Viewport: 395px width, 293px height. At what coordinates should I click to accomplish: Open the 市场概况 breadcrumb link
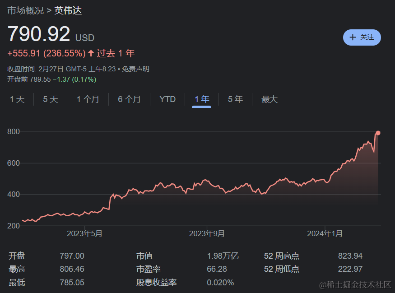tap(25, 10)
